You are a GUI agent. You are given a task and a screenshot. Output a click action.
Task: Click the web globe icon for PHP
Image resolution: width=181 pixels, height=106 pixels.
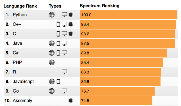(x=52, y=63)
